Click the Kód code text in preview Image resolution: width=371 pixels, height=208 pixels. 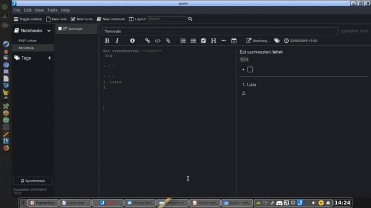coord(244,59)
